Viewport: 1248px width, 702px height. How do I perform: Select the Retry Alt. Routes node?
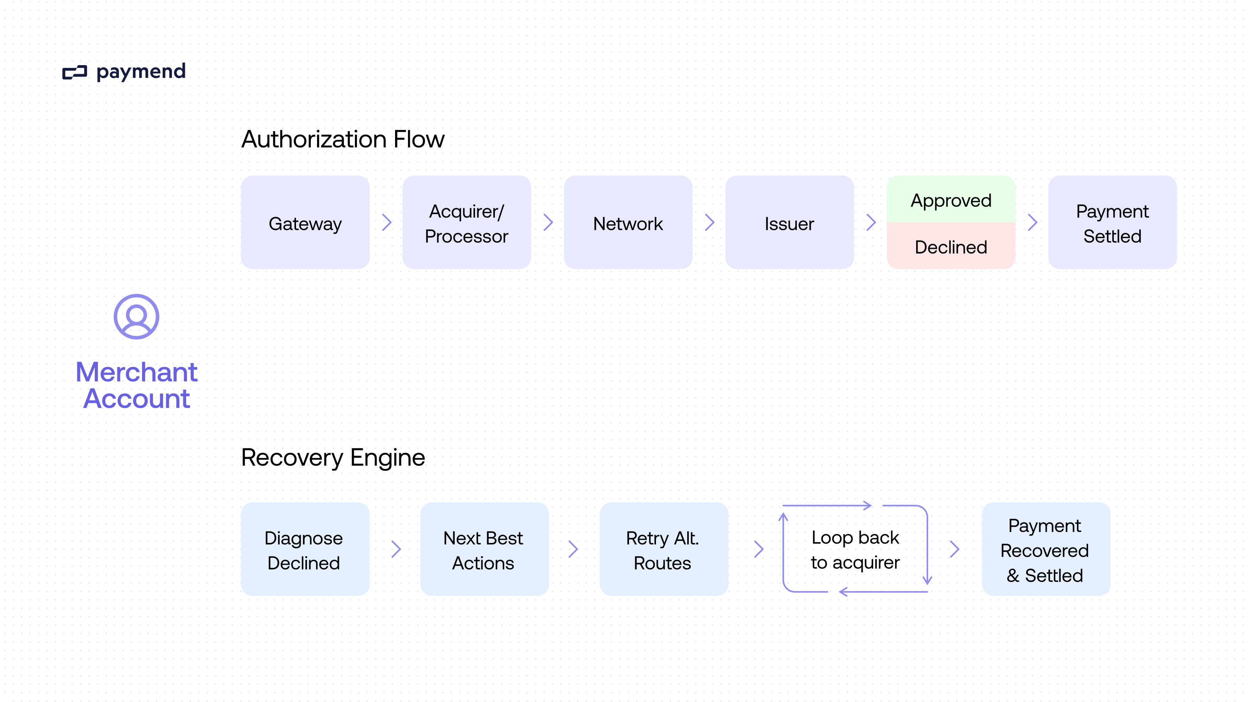pyautogui.click(x=663, y=550)
